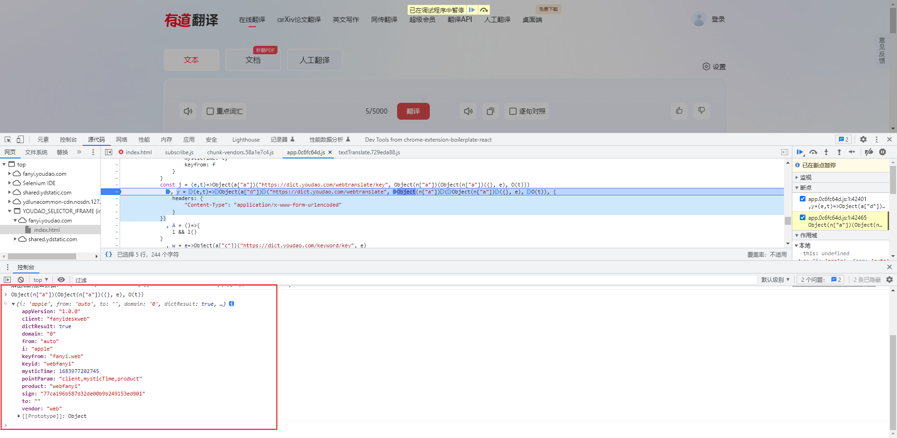The width and height of the screenshot is (897, 438).
Task: Step into the next function call
Action: [826, 152]
